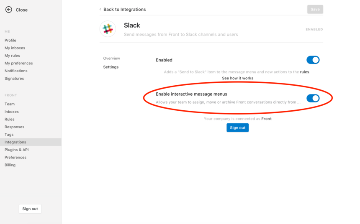Viewport: 360px width, 224px height.
Task: Click the Your company is connected as Front text
Action: coord(237,119)
